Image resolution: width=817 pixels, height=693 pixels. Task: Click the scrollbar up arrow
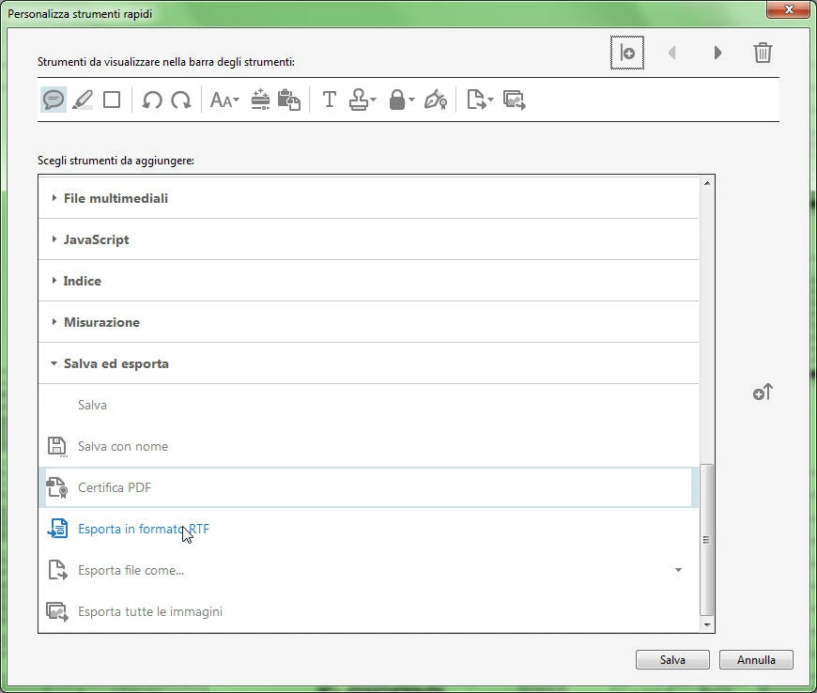(x=706, y=183)
